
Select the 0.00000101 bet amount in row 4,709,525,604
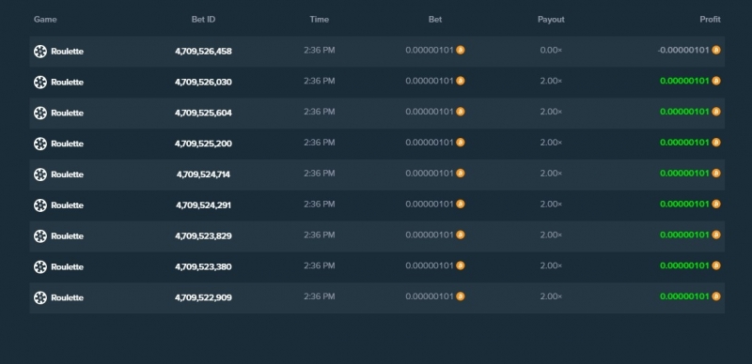click(430, 112)
